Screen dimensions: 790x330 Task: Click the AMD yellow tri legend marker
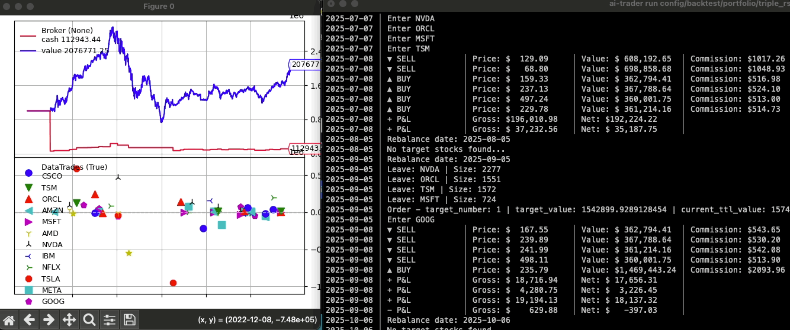click(28, 233)
